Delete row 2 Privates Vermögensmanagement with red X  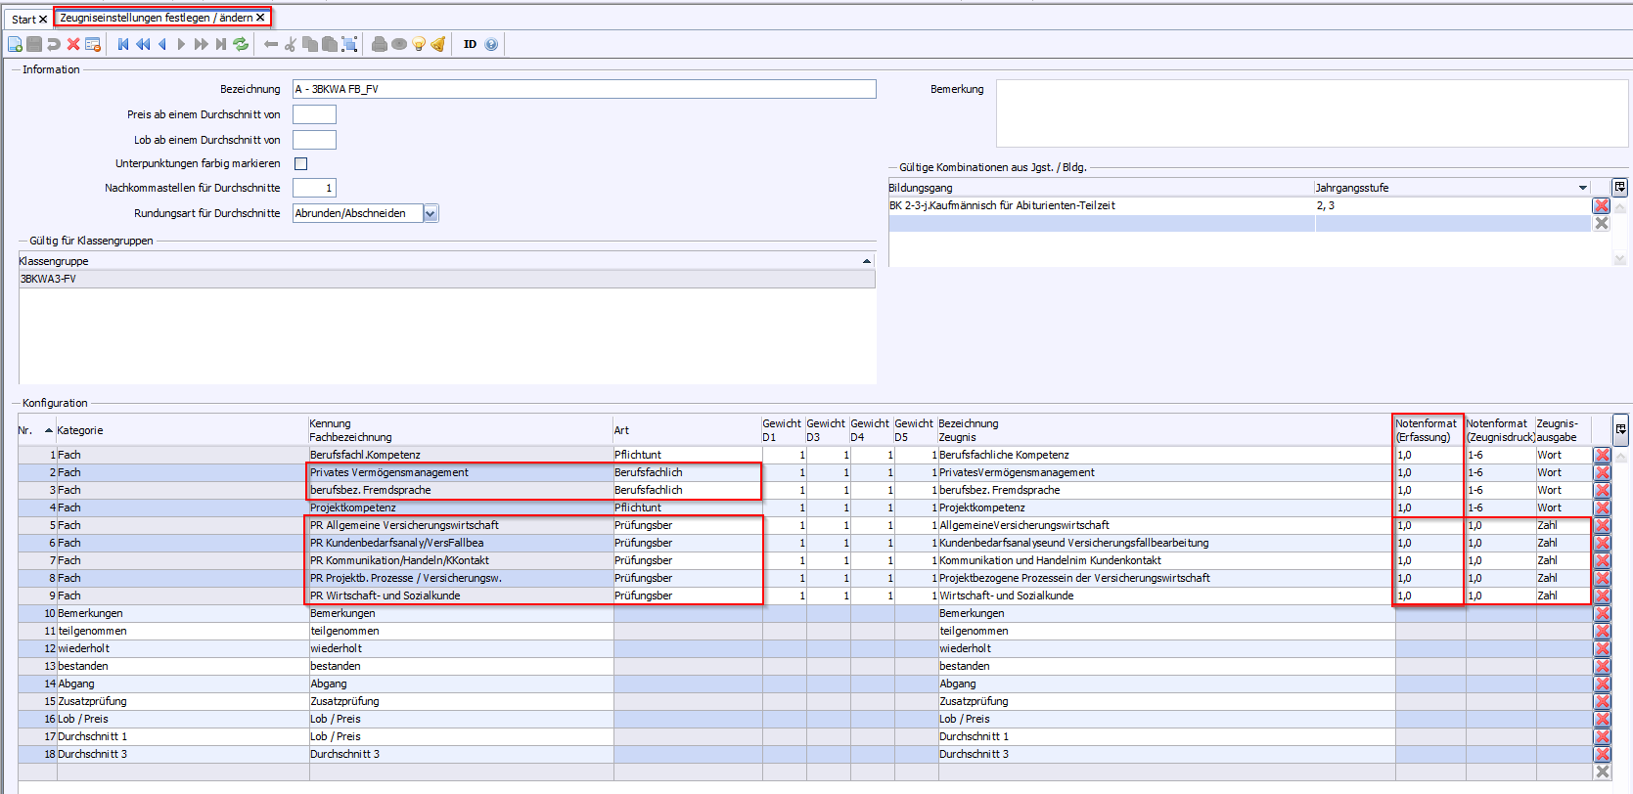coord(1602,472)
